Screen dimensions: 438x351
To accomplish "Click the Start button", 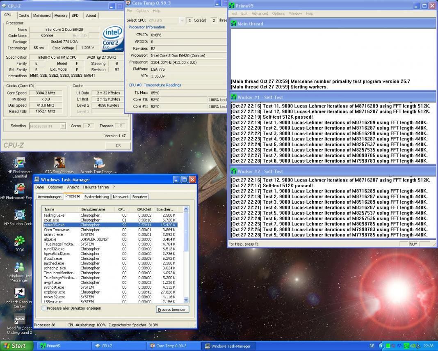I will point(16,346).
